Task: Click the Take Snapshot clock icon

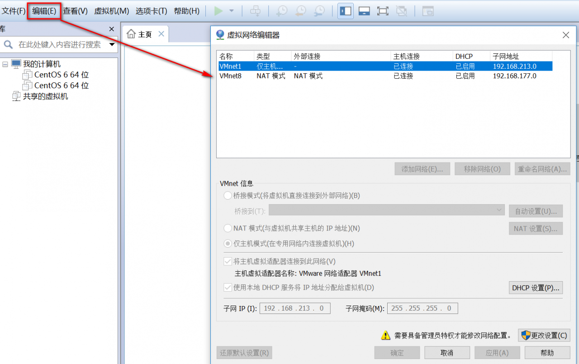Action: coord(282,11)
